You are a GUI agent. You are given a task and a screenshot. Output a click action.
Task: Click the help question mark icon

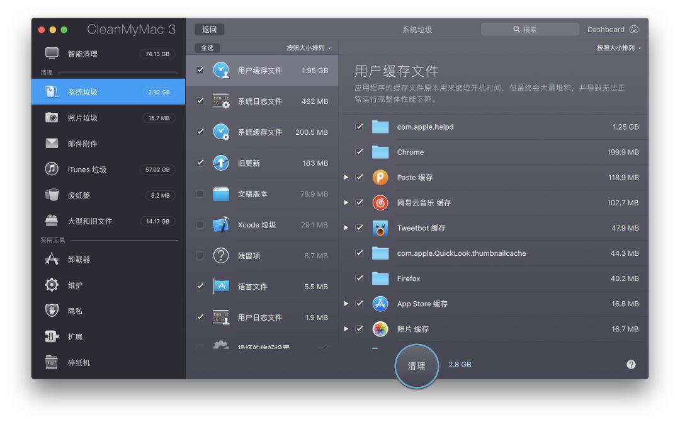631,365
